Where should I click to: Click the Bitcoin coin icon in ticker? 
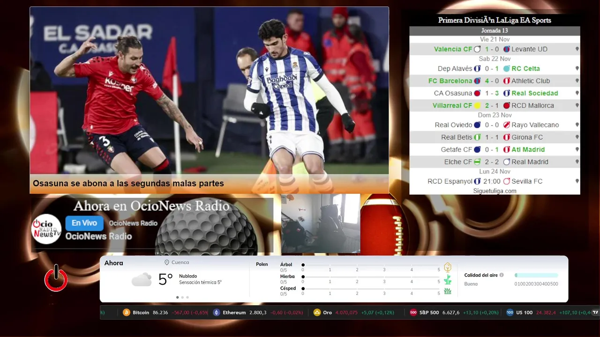click(126, 313)
